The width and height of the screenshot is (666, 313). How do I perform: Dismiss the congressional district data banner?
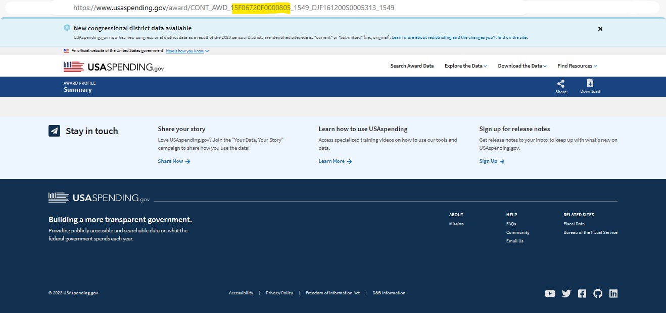(x=600, y=29)
